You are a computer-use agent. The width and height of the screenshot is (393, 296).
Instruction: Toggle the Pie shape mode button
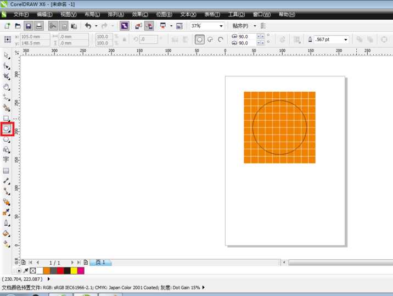coord(210,40)
